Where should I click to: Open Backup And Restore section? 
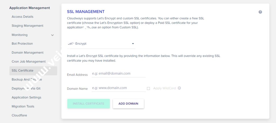pyautogui.click(x=27, y=79)
